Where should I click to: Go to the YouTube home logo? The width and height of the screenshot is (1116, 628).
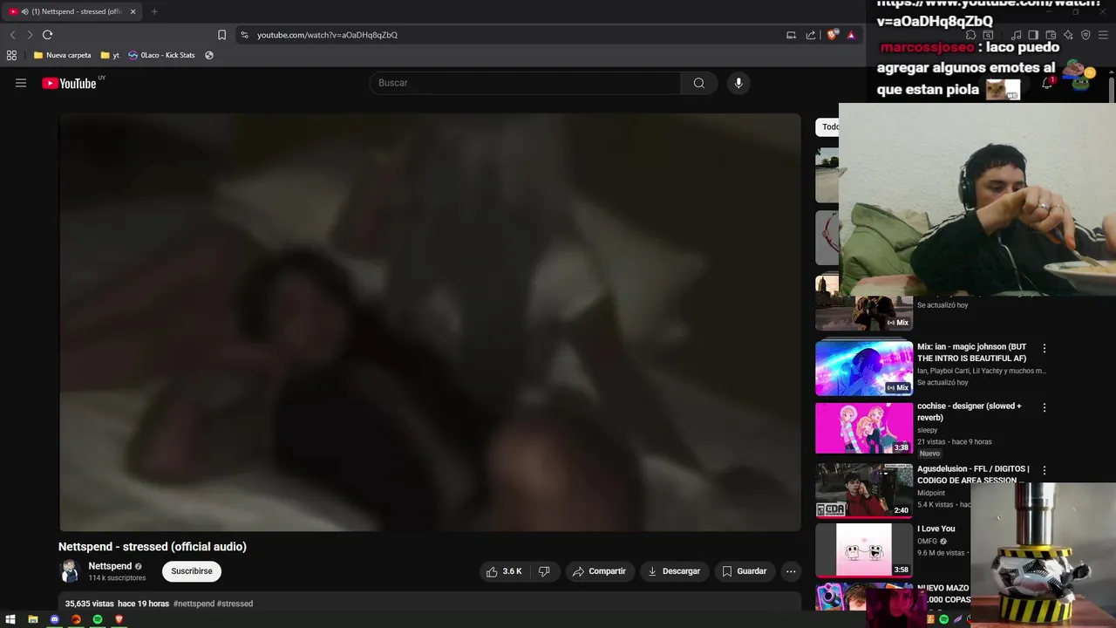pyautogui.click(x=69, y=83)
